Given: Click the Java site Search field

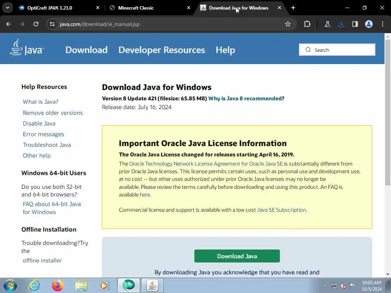Looking at the screenshot, I should (337, 50).
